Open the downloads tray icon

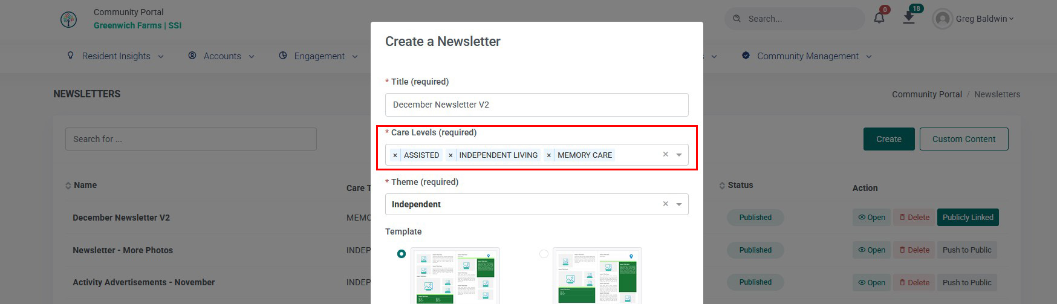tap(908, 18)
